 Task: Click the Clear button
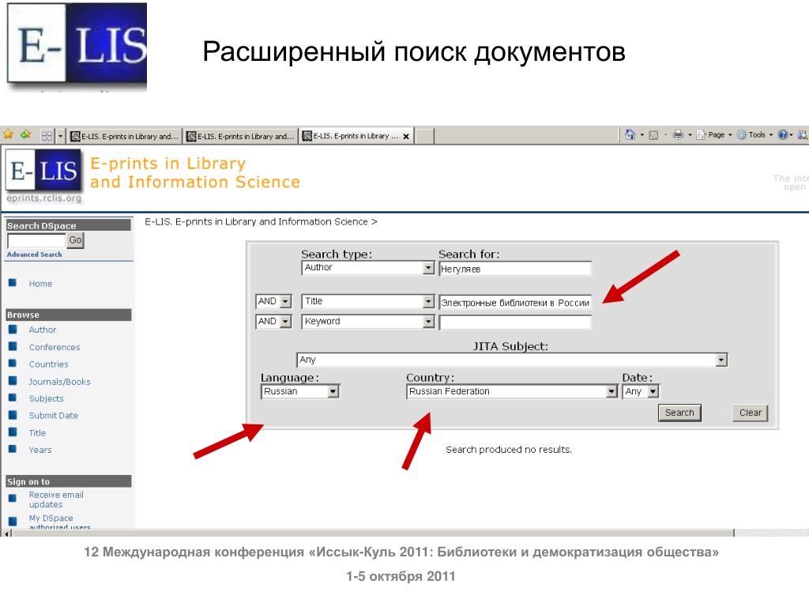tap(751, 413)
